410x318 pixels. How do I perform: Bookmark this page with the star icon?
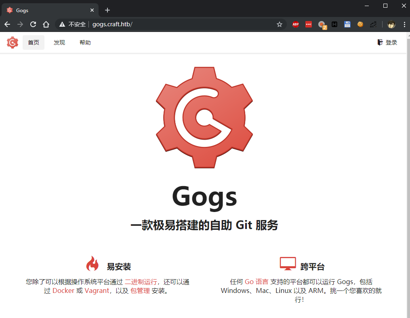(279, 24)
